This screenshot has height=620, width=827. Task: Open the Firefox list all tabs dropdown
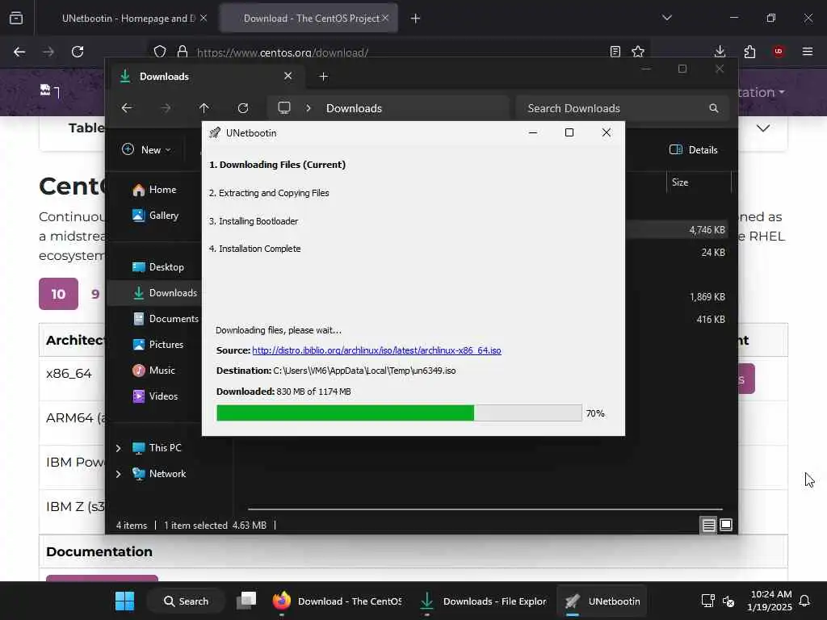pos(667,18)
